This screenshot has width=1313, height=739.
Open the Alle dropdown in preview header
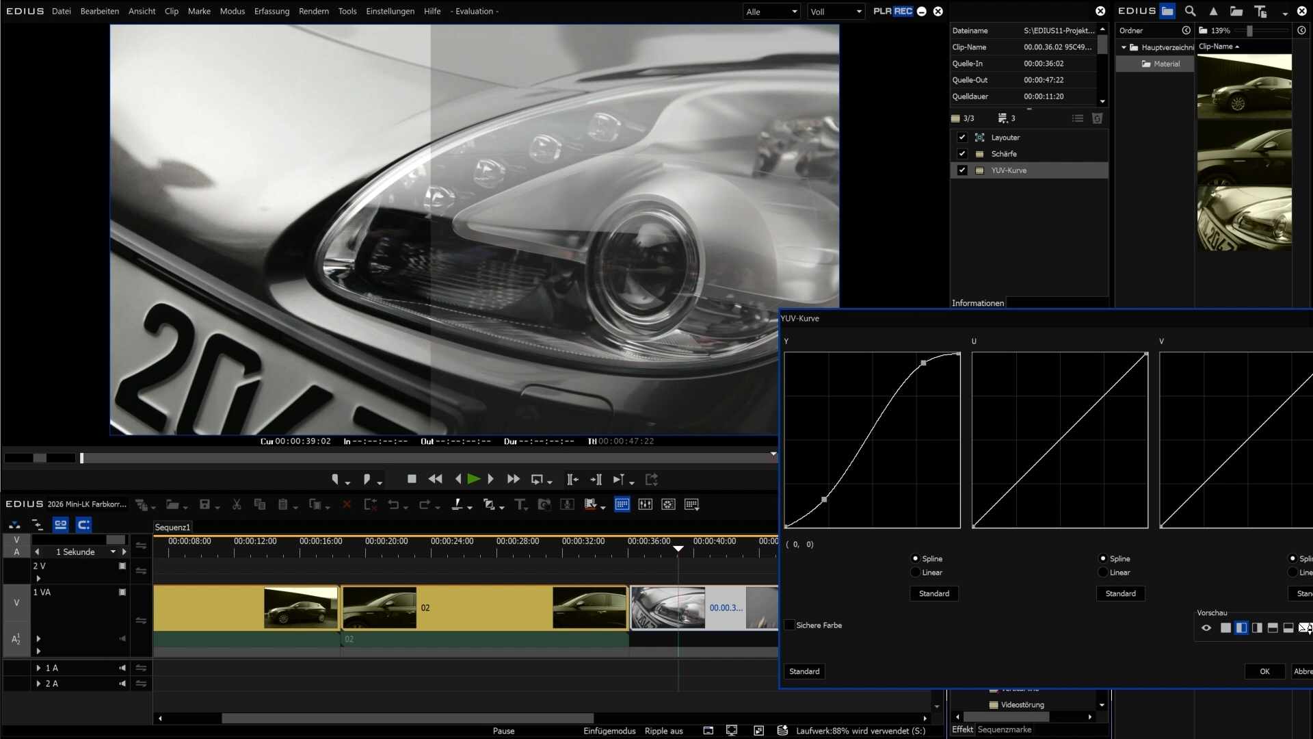[x=771, y=12]
